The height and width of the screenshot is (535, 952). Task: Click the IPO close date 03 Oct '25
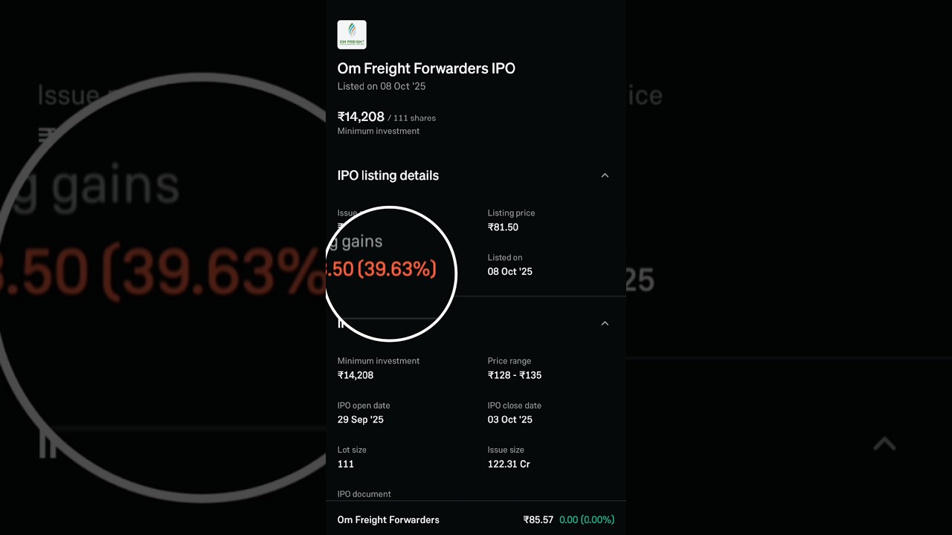coord(510,420)
